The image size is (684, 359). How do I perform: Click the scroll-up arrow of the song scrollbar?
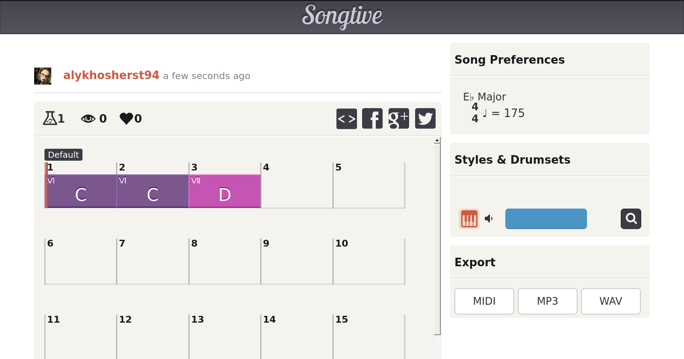pyautogui.click(x=437, y=140)
